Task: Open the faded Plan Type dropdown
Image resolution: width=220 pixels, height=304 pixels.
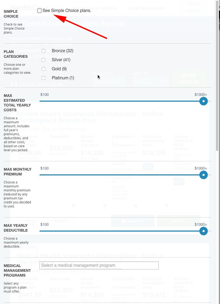Action: tap(109, 82)
